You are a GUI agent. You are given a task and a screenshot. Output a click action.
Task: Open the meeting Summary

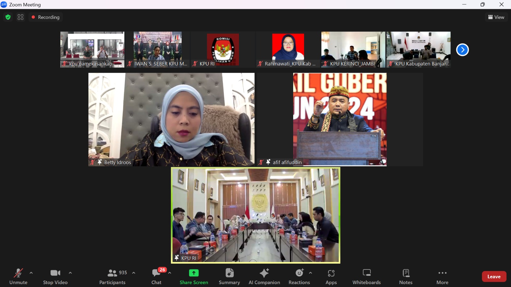click(229, 276)
